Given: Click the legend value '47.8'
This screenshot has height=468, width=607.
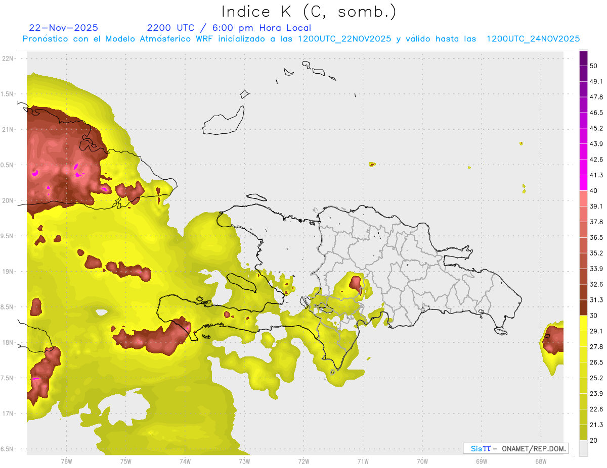Looking at the screenshot, I should (596, 97).
